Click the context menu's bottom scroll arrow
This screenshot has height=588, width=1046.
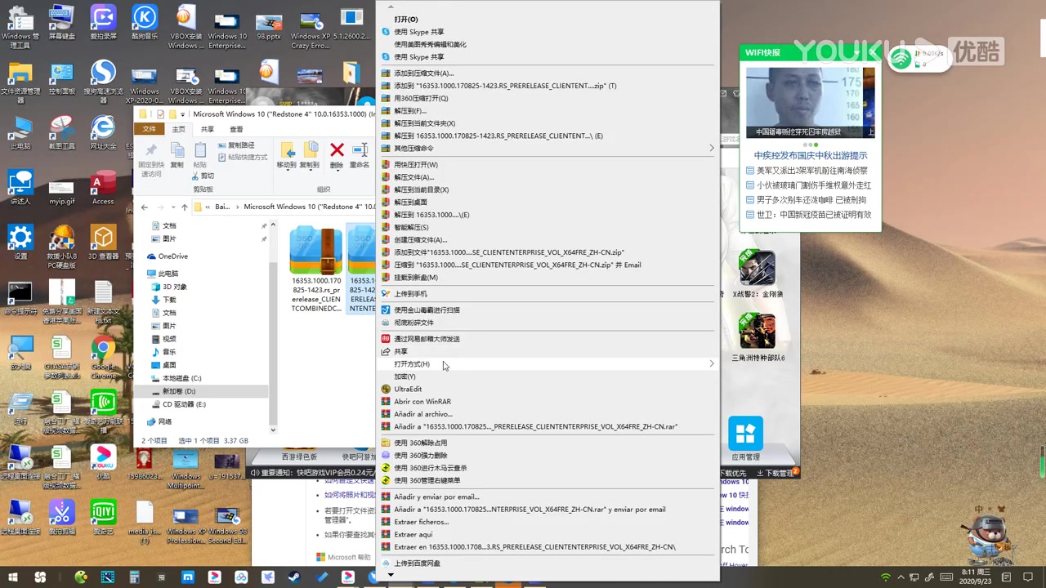coord(391,575)
